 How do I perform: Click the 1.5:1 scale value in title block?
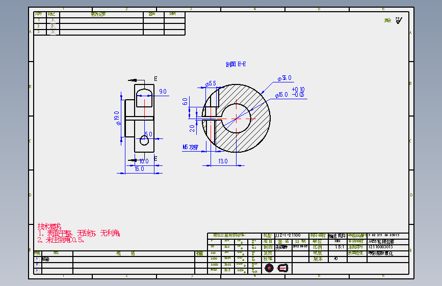(x=339, y=247)
